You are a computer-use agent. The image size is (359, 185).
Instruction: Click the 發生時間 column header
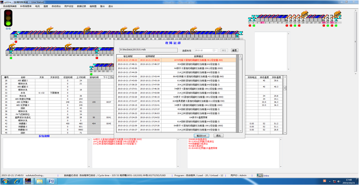click(128, 56)
